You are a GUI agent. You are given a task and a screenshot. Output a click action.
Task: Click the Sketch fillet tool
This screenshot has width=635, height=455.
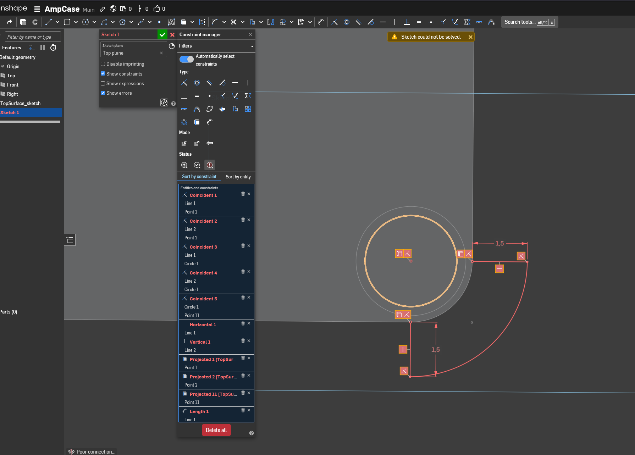pos(215,22)
